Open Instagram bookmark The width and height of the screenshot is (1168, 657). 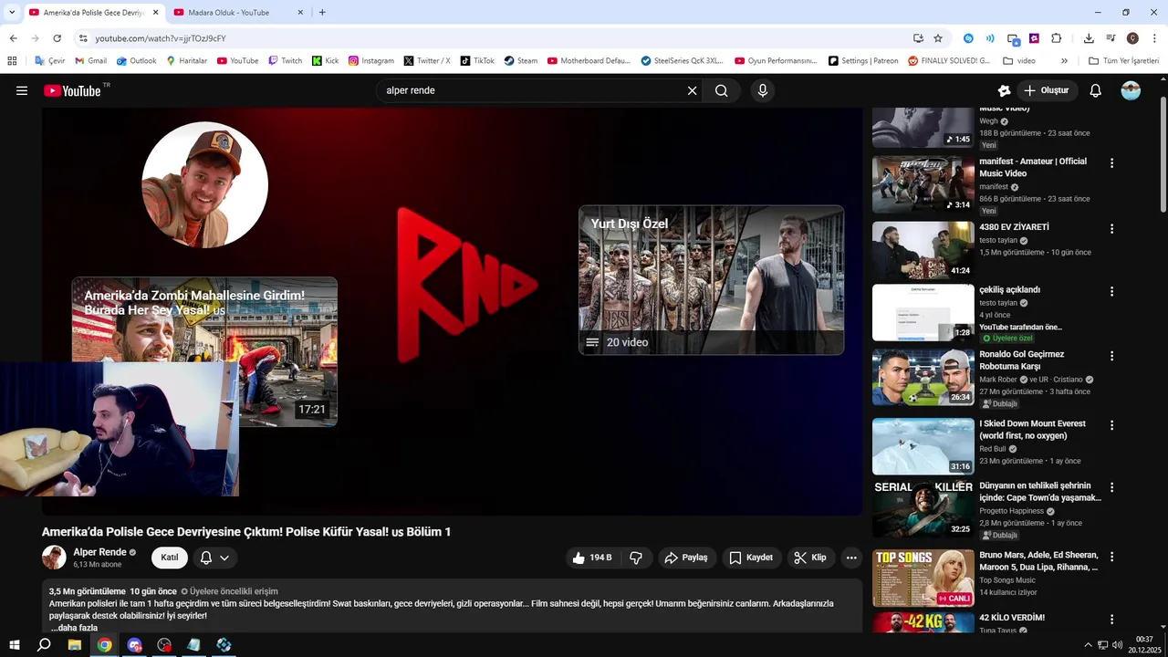click(x=371, y=61)
